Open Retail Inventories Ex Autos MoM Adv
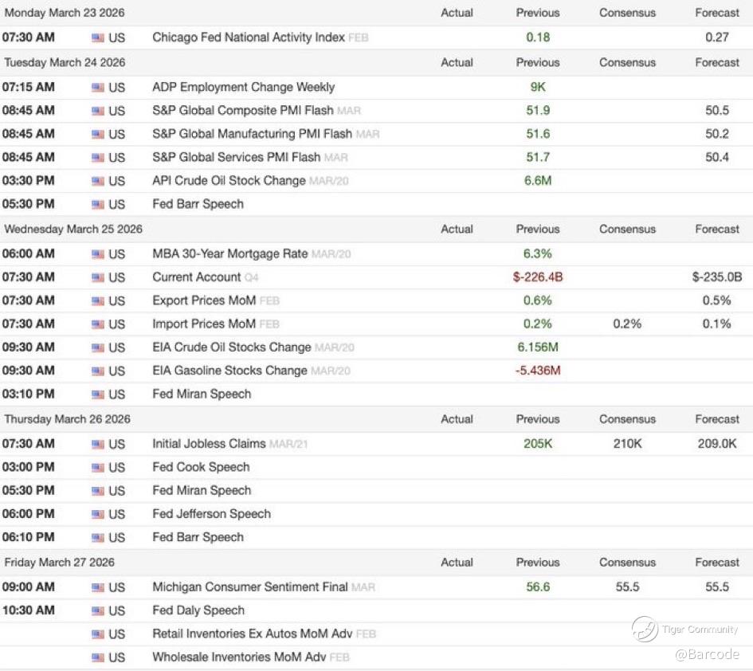The image size is (753, 671). [252, 634]
